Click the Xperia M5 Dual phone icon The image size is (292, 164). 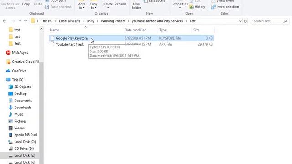[10, 135]
